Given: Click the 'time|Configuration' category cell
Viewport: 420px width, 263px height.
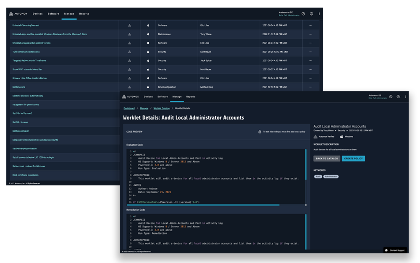Looking at the screenshot, I should coord(167,87).
